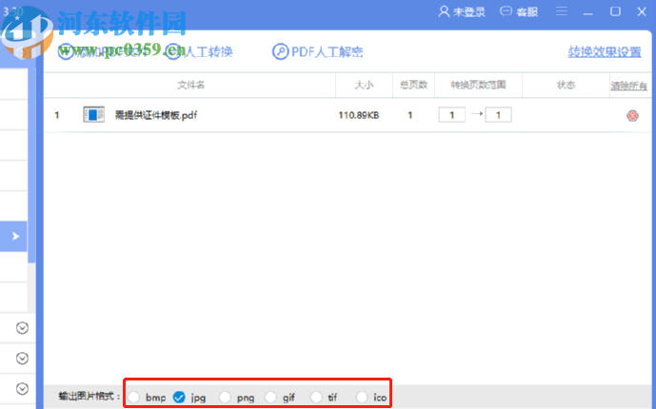Viewport: 656px width, 409px height.
Task: Click the 大小 column header
Action: pyautogui.click(x=364, y=86)
